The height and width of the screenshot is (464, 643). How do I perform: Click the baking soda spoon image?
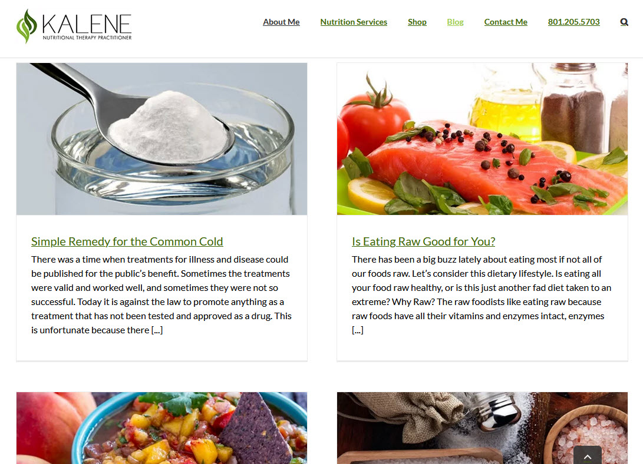point(161,139)
